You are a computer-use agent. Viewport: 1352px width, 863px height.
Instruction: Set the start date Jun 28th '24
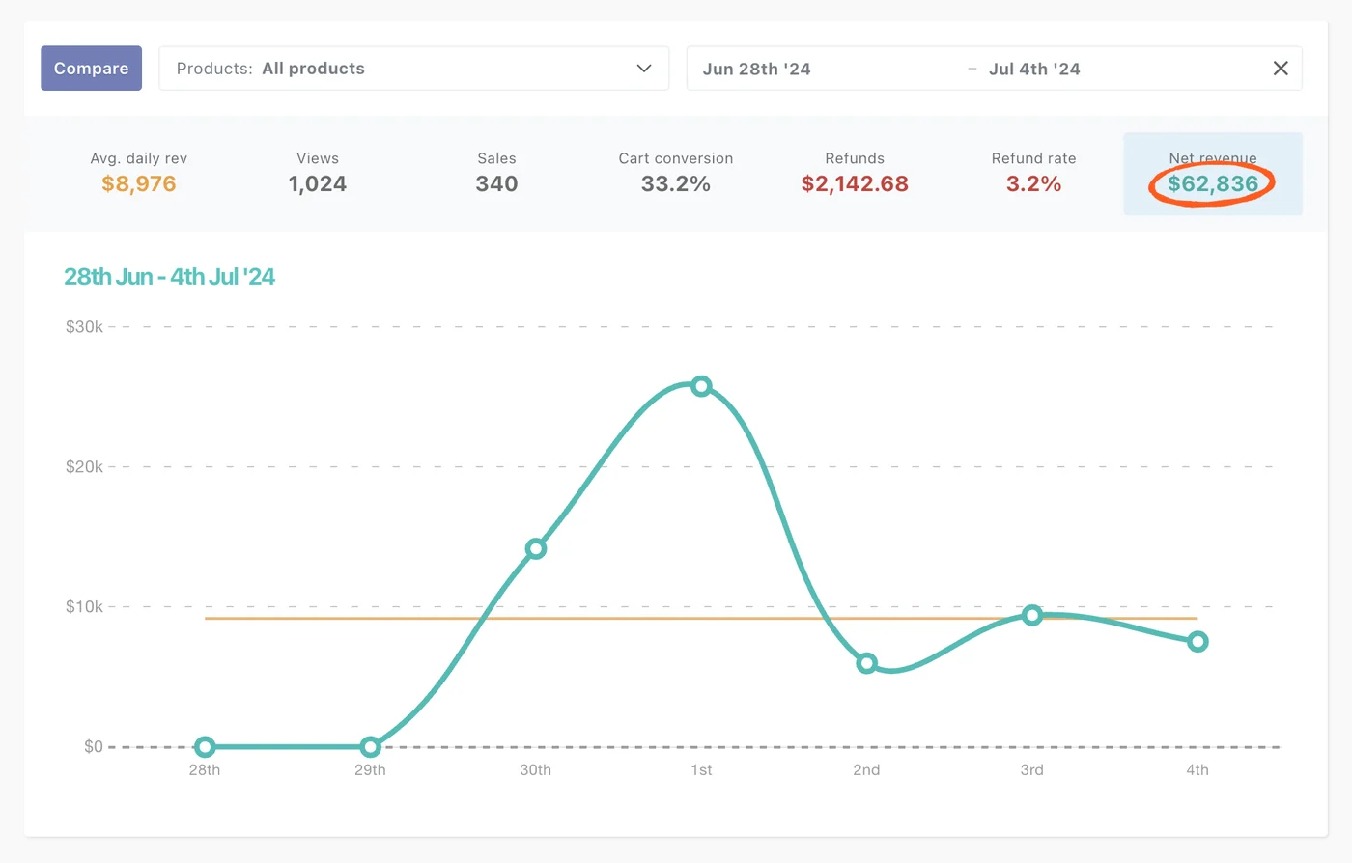(x=756, y=69)
